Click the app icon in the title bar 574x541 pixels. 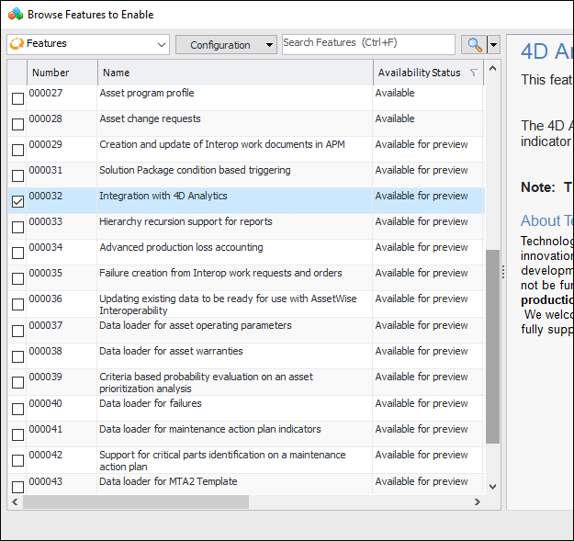coord(15,14)
